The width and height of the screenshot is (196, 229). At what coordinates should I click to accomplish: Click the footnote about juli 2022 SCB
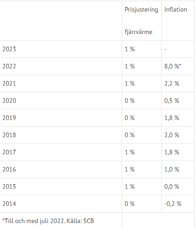click(48, 221)
